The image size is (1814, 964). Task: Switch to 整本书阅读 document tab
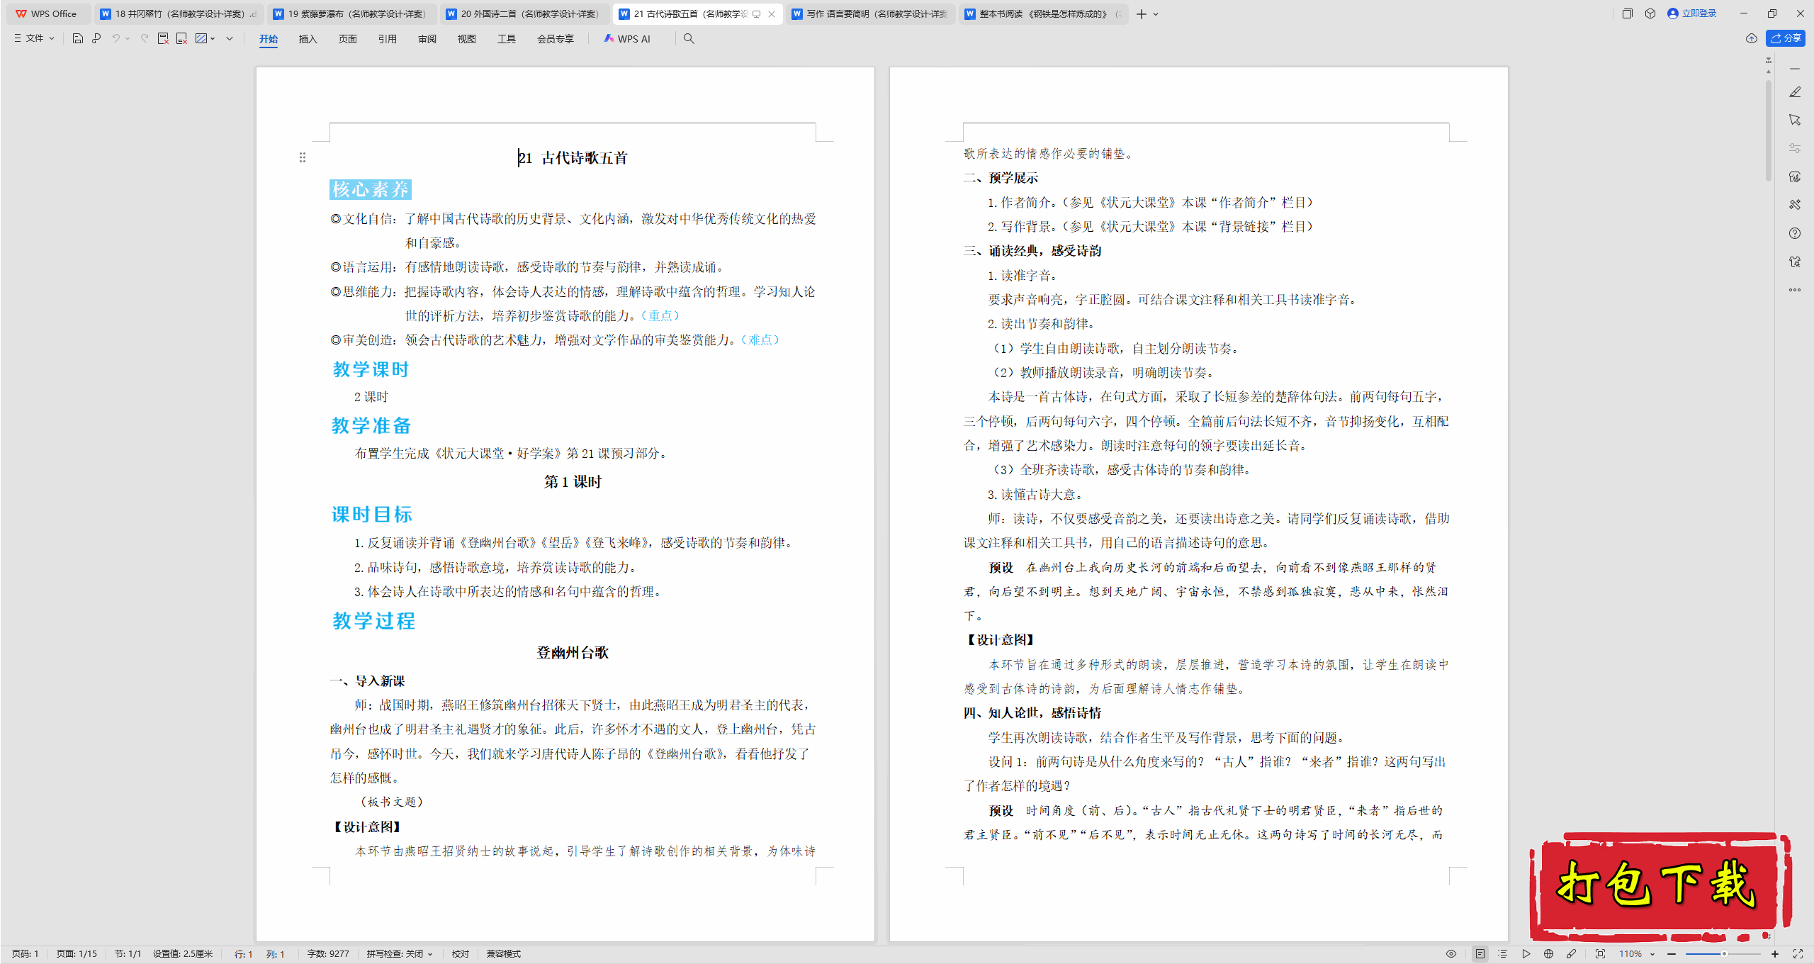tap(1043, 13)
